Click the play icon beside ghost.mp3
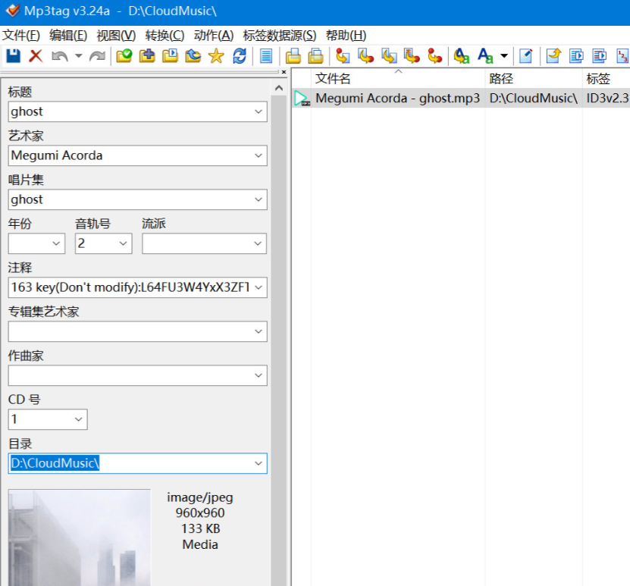 click(301, 99)
